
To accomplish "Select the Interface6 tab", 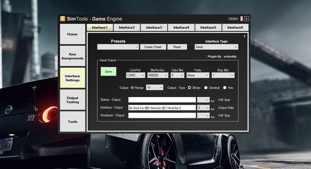I will pos(235,27).
